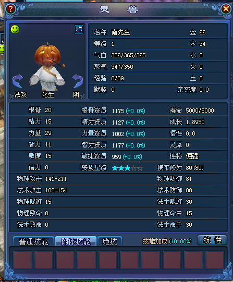Click the pumpkin-head pet portrait

tap(47, 66)
